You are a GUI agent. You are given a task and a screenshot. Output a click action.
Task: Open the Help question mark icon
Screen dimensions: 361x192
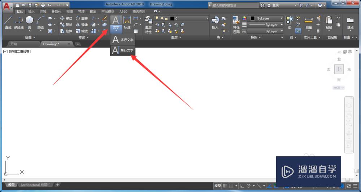click(320, 5)
